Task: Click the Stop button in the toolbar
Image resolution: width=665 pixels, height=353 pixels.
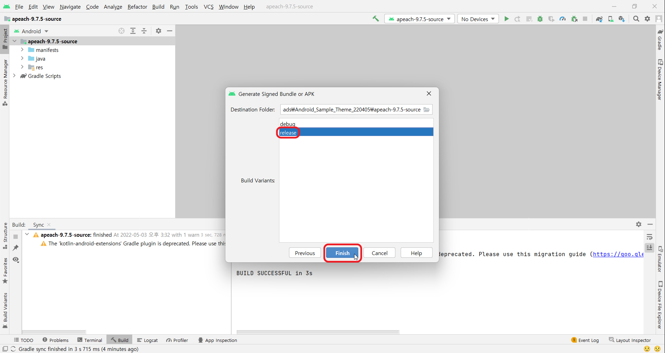Action: tap(585, 19)
